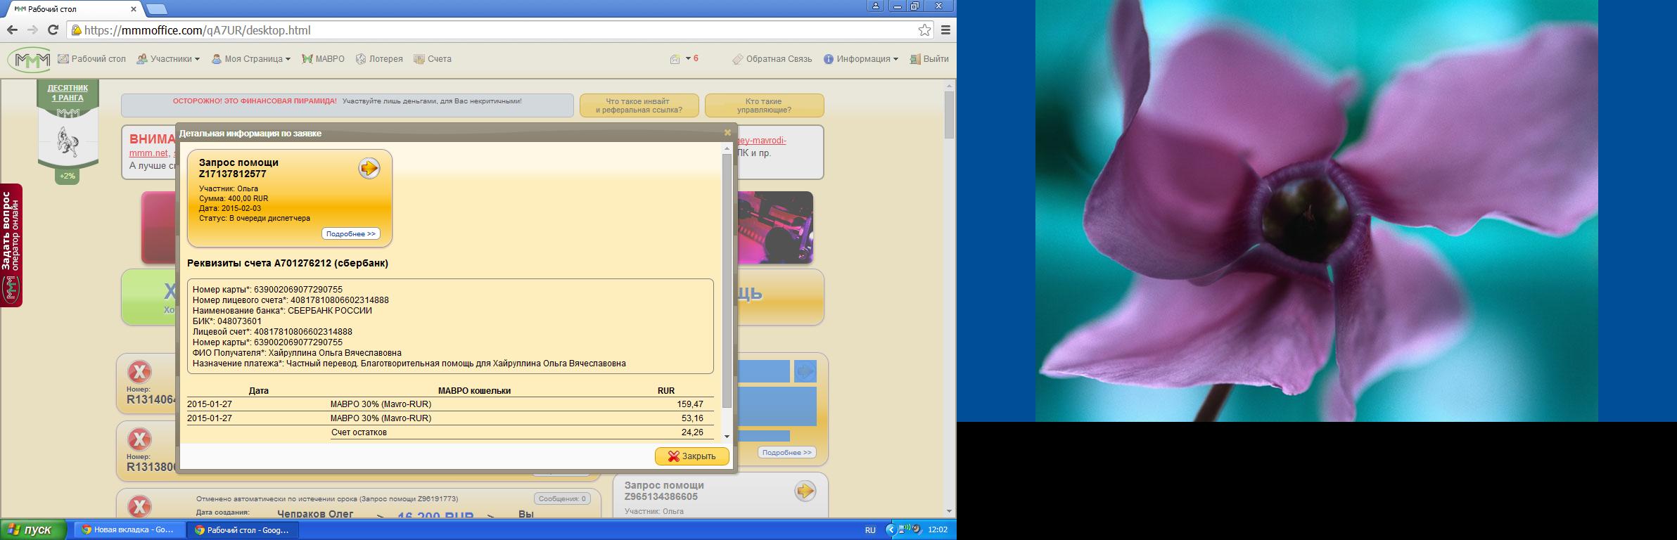Open the Chrome hamburger menu
Viewport: 1677px width, 540px height.
pyautogui.click(x=946, y=30)
